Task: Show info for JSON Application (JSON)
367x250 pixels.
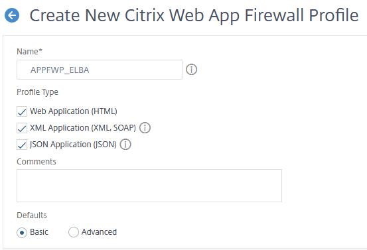Action: [x=125, y=145]
